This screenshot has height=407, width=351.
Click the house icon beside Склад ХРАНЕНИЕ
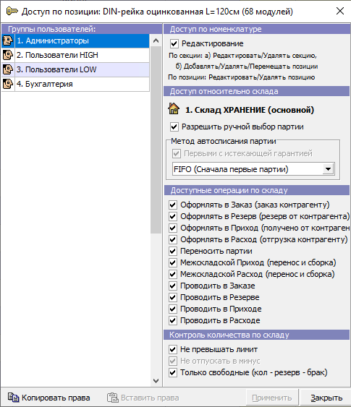tap(174, 108)
